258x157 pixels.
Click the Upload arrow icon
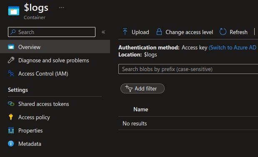pyautogui.click(x=125, y=32)
